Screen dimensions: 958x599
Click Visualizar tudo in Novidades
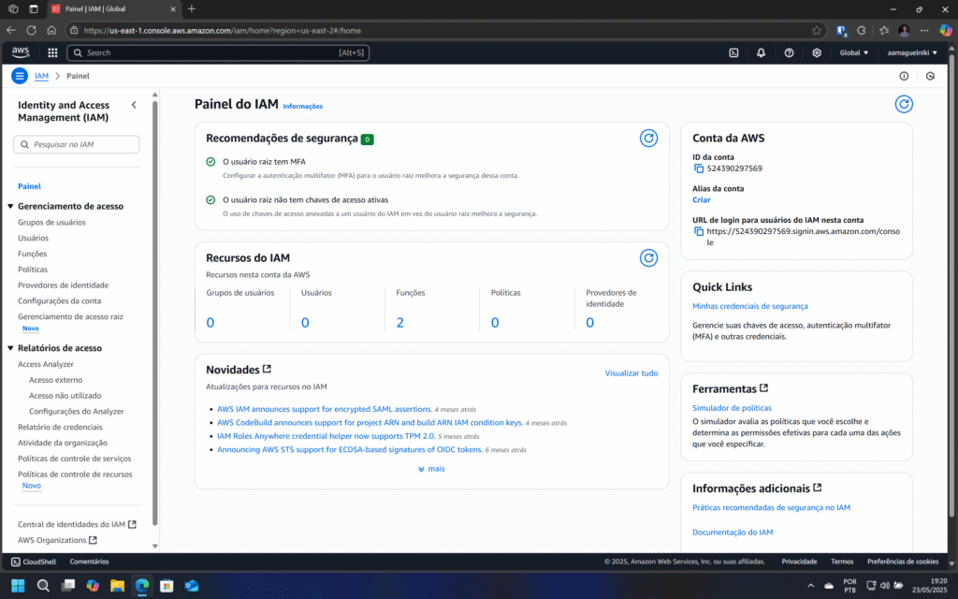point(631,373)
